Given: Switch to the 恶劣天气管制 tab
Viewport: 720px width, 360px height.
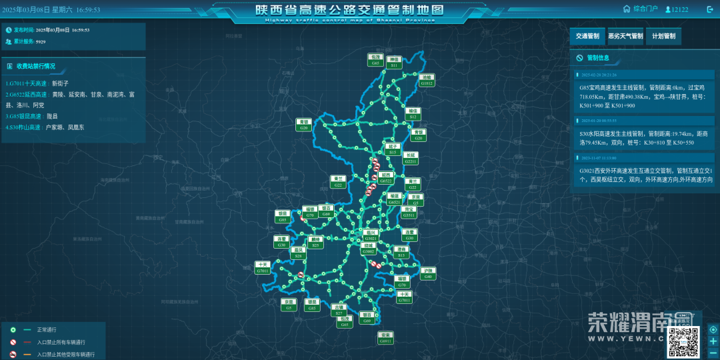Looking at the screenshot, I should pos(625,36).
